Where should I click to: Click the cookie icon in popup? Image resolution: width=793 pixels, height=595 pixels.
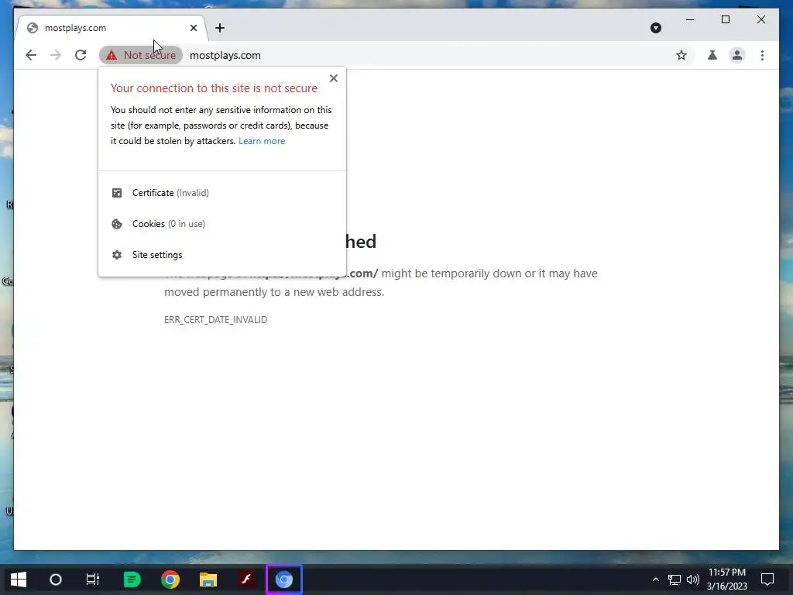117,224
